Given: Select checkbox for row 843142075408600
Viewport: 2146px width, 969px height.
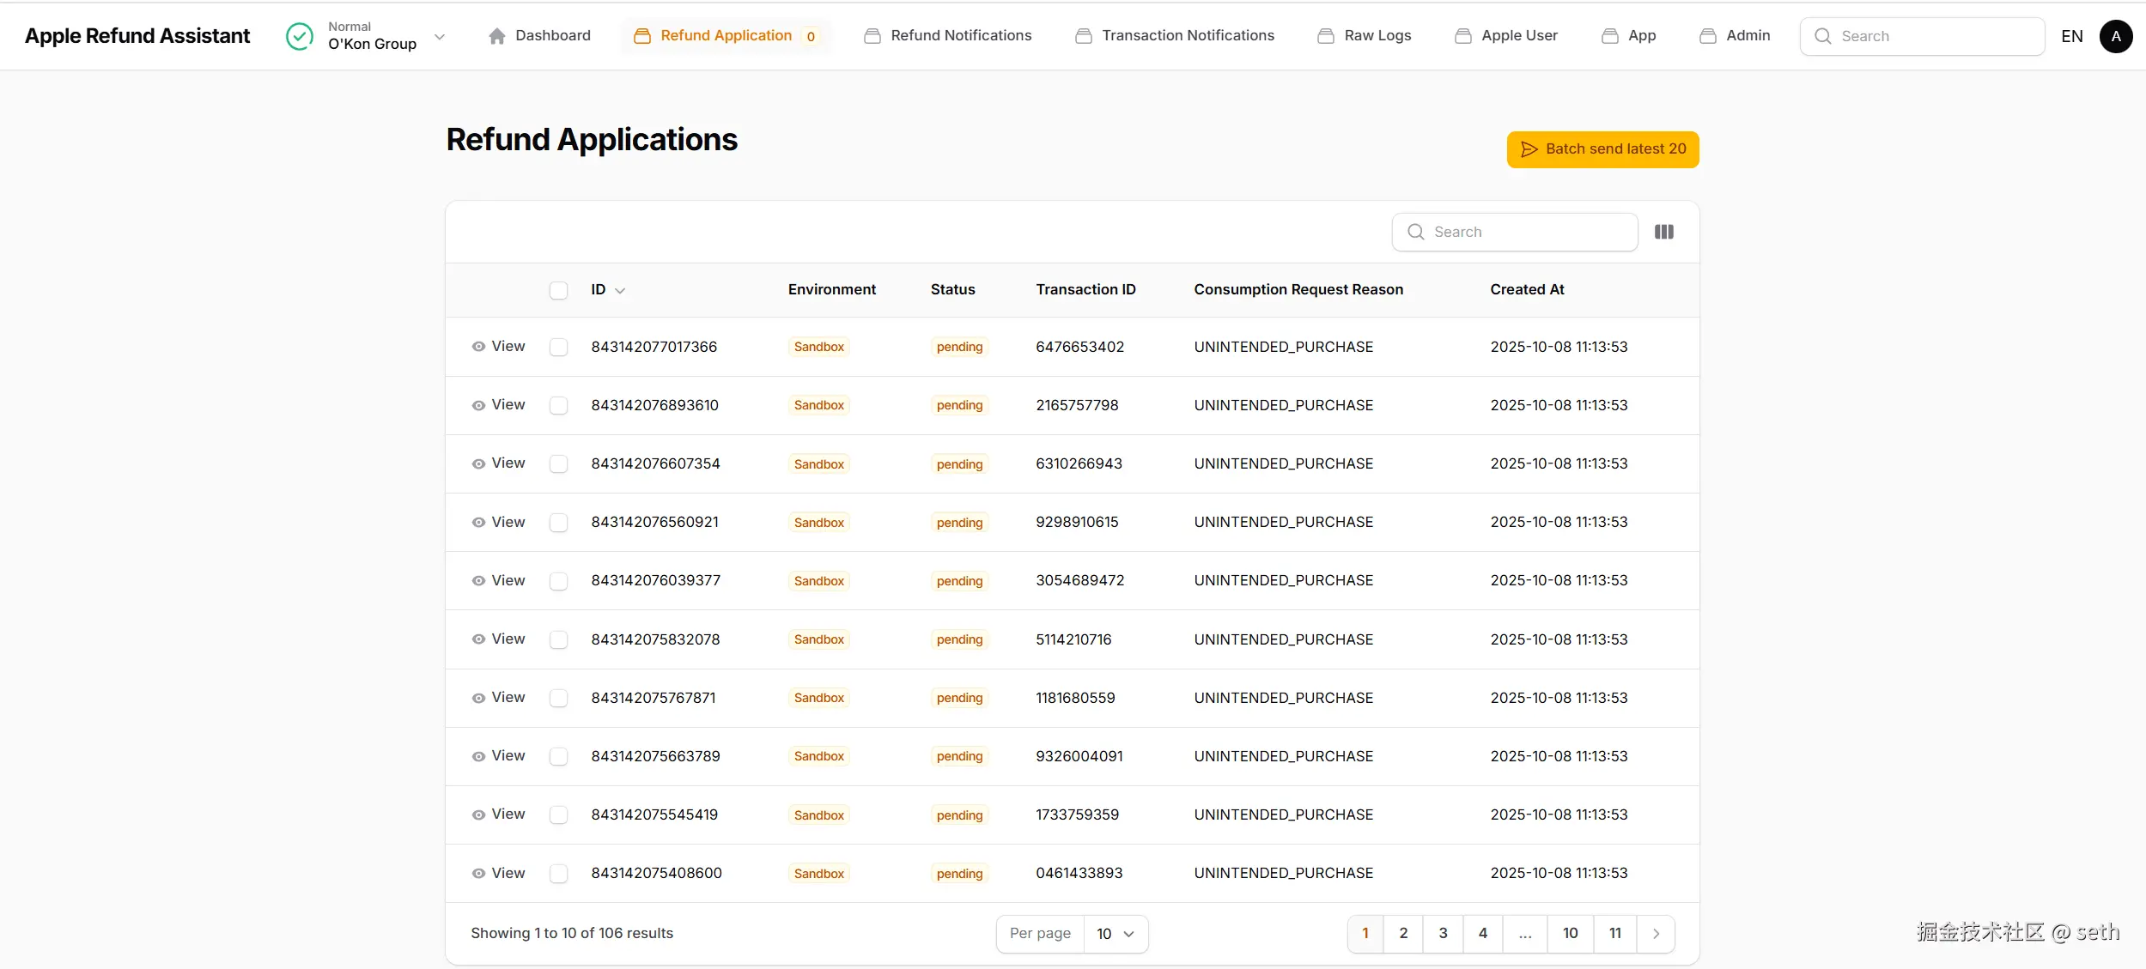Looking at the screenshot, I should click(558, 873).
